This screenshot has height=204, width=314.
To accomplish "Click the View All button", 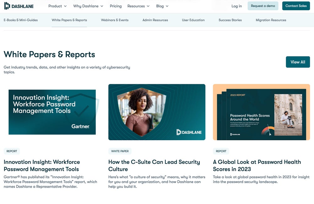I will tap(298, 62).
